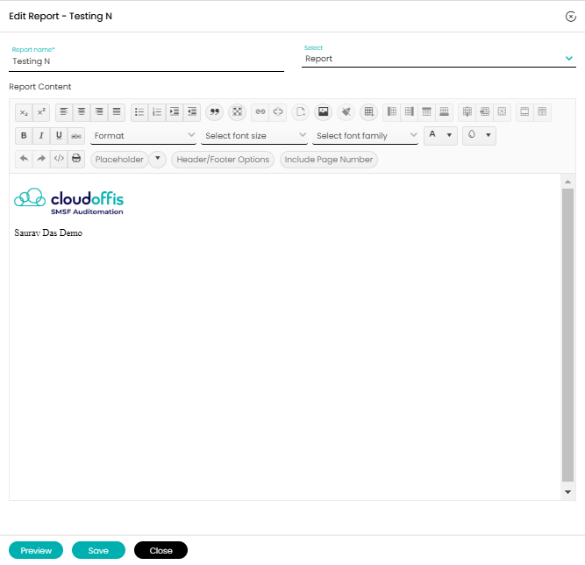Align text right

click(x=99, y=112)
